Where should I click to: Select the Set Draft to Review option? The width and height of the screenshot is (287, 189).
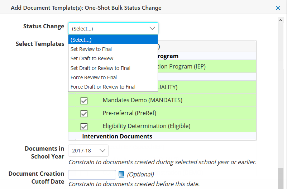coord(92,58)
